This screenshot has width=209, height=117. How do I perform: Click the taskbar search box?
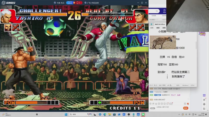tap(80, 114)
